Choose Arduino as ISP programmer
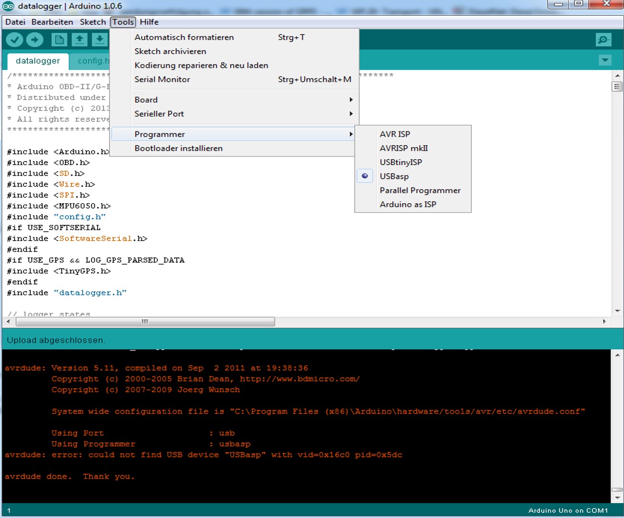Viewport: 624px width, 518px height. click(x=412, y=204)
